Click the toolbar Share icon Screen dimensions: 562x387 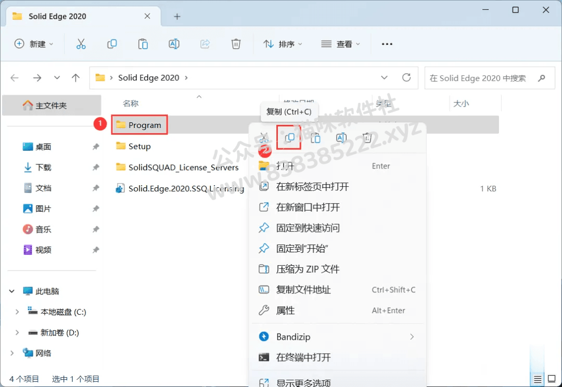(x=205, y=44)
